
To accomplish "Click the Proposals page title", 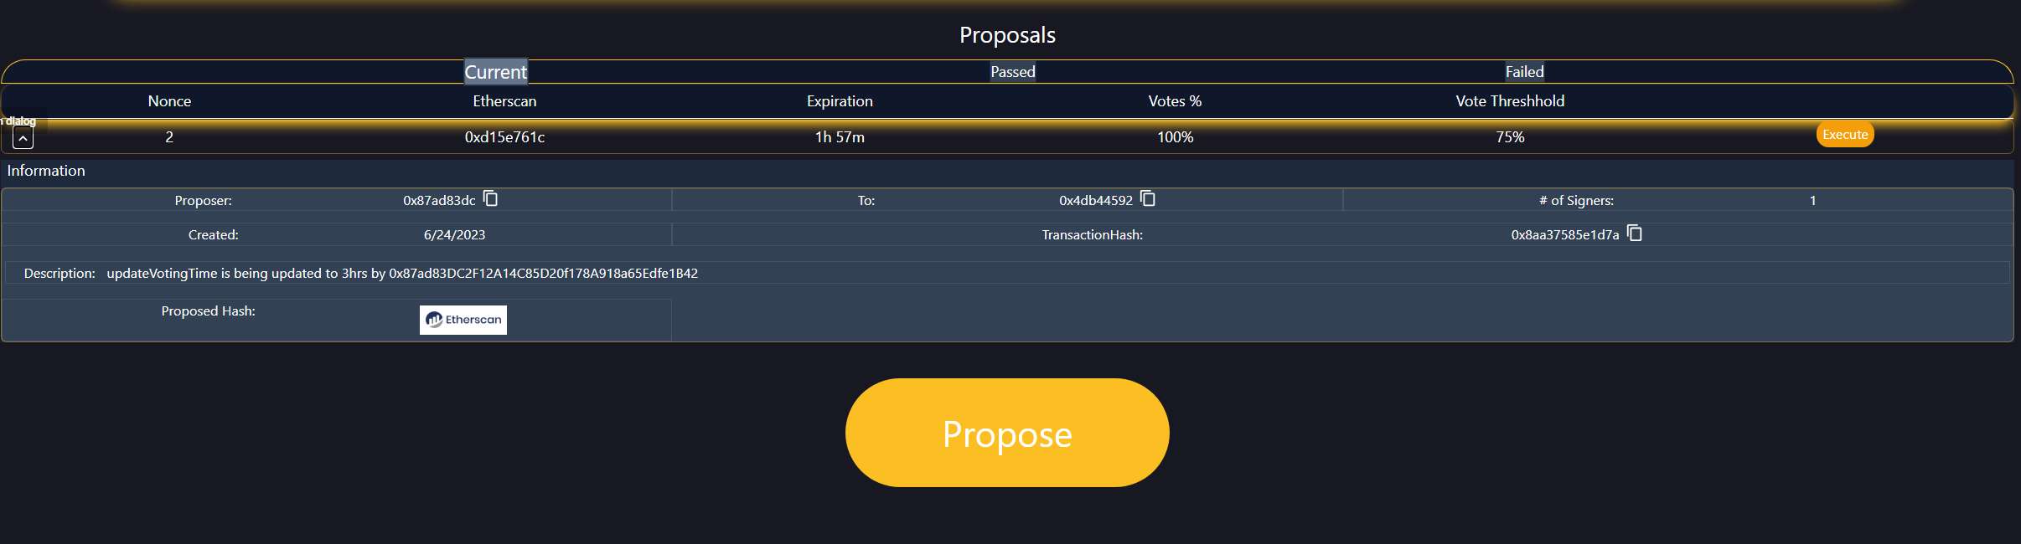I will tap(1007, 35).
